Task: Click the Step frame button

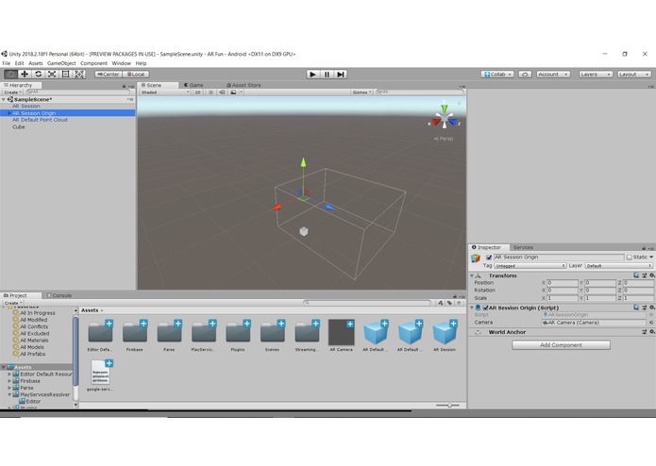Action: click(341, 75)
